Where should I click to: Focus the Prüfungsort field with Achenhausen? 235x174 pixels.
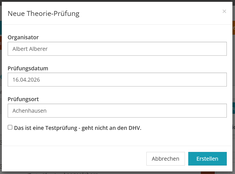click(117, 111)
